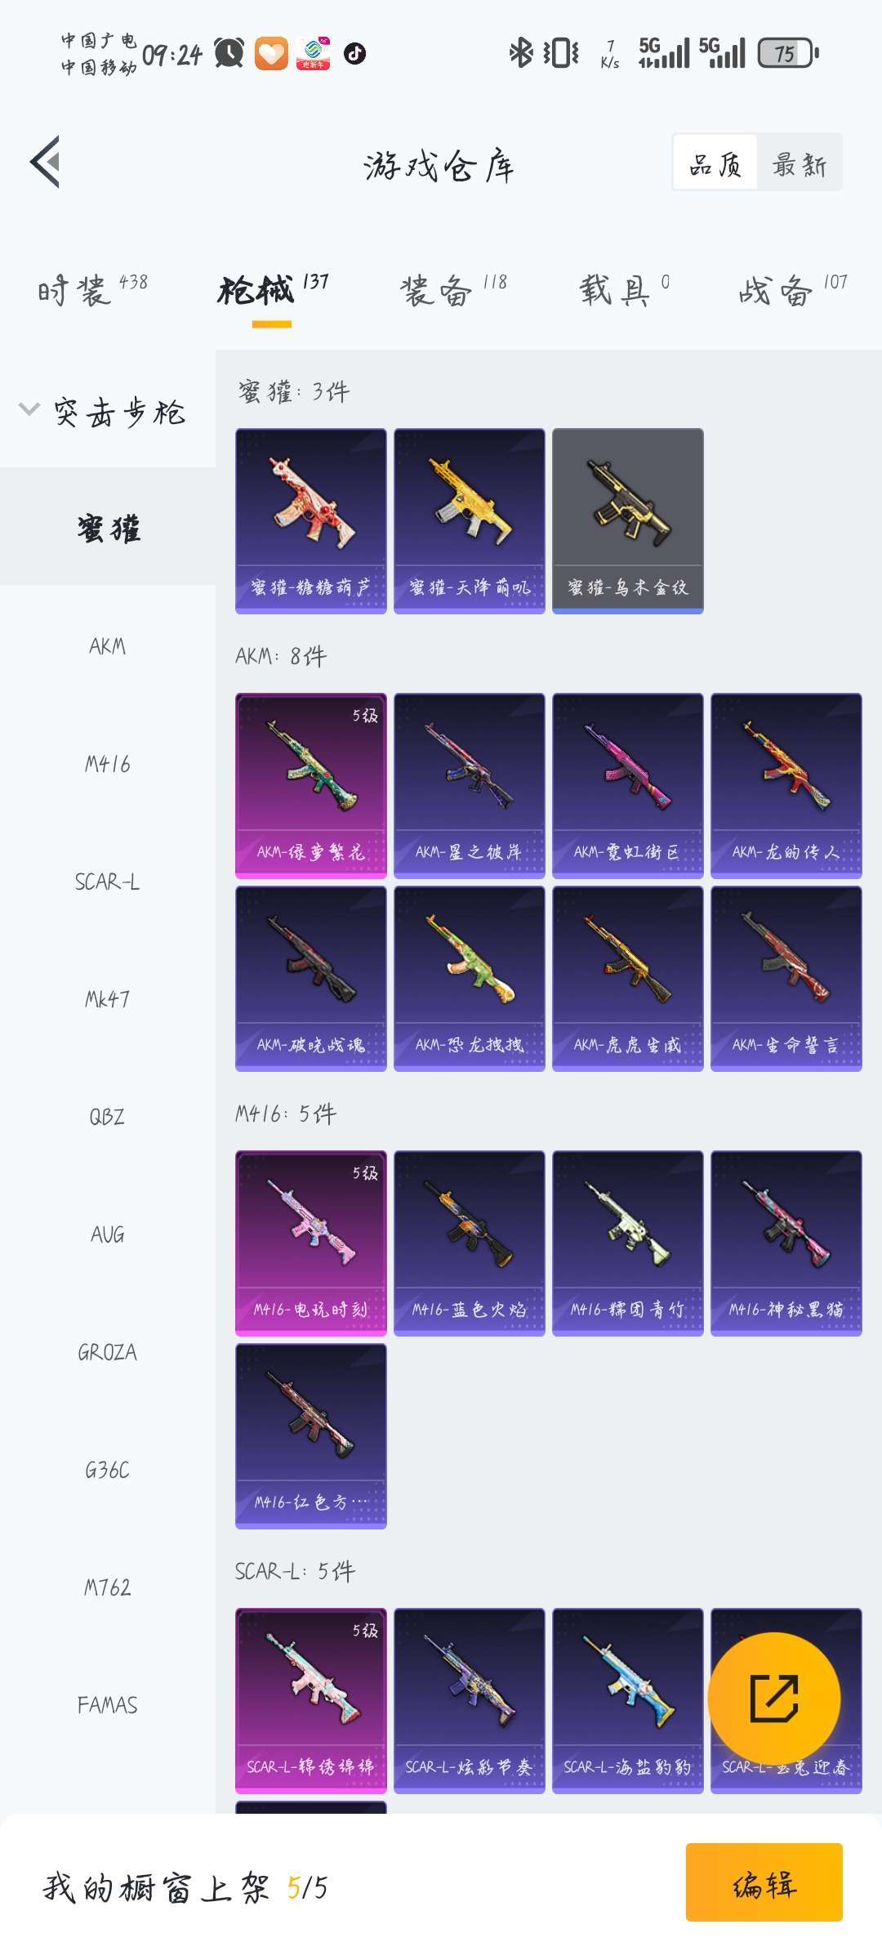The height and width of the screenshot is (1951, 882).
Task: Open the 装备 tab
Action: (x=453, y=289)
